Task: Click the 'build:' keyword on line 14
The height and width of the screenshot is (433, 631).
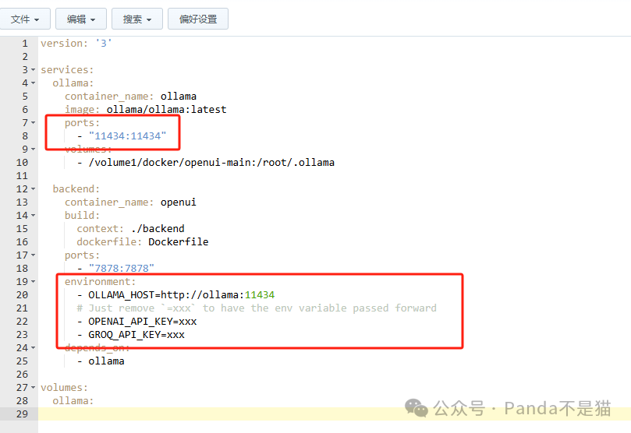Action: pyautogui.click(x=82, y=216)
